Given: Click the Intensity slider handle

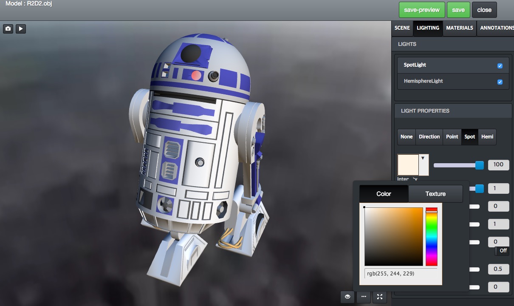Looking at the screenshot, I should pos(480,188).
